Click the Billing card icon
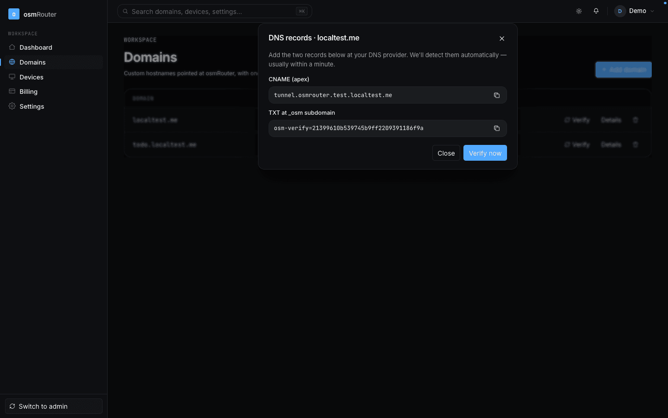This screenshot has height=418, width=668. pos(12,91)
